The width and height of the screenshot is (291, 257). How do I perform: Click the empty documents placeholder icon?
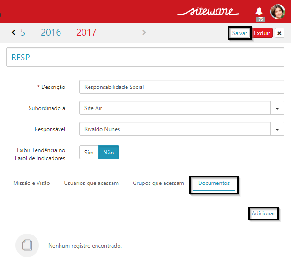tap(27, 245)
